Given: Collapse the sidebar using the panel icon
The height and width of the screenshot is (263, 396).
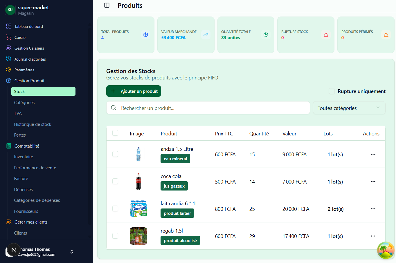Looking at the screenshot, I should pyautogui.click(x=107, y=5).
